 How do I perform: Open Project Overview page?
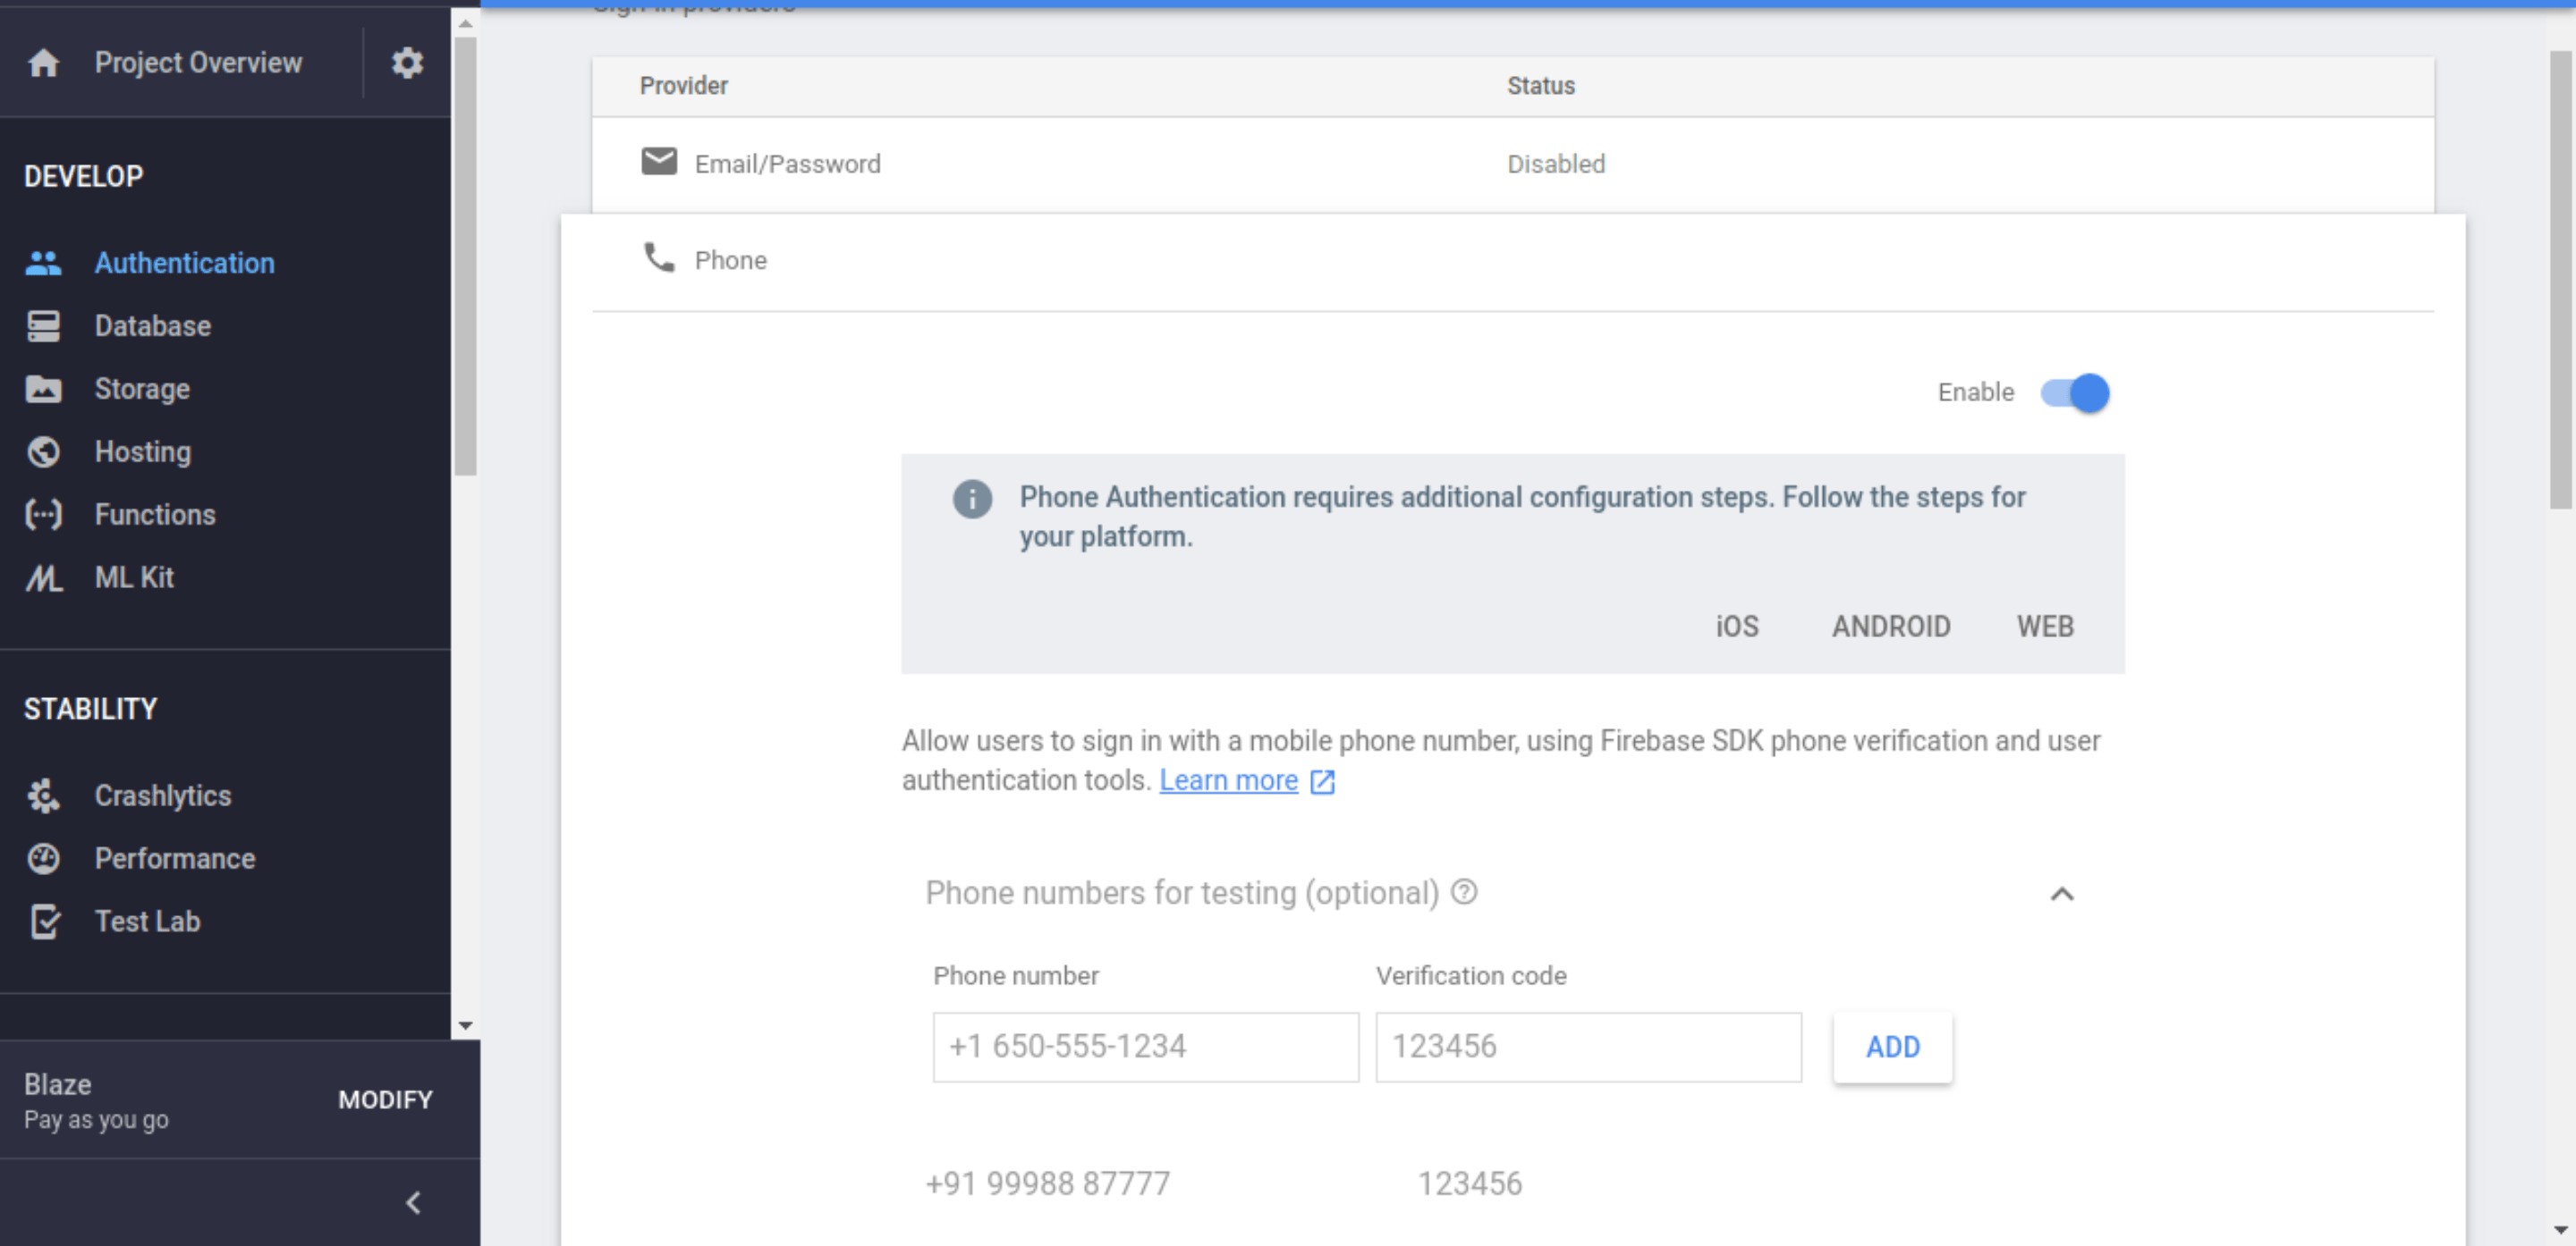point(198,63)
